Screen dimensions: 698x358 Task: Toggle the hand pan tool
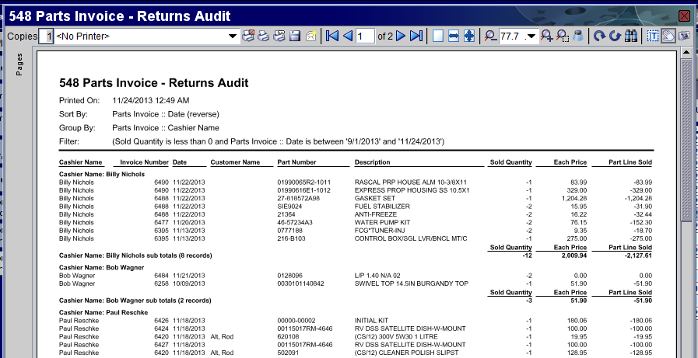click(668, 36)
